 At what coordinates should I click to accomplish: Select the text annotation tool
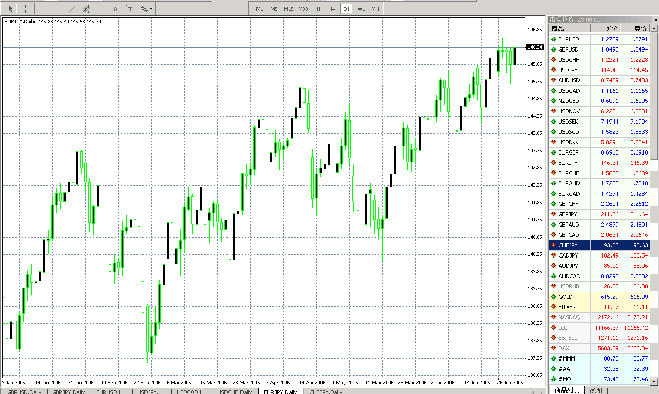(x=115, y=9)
